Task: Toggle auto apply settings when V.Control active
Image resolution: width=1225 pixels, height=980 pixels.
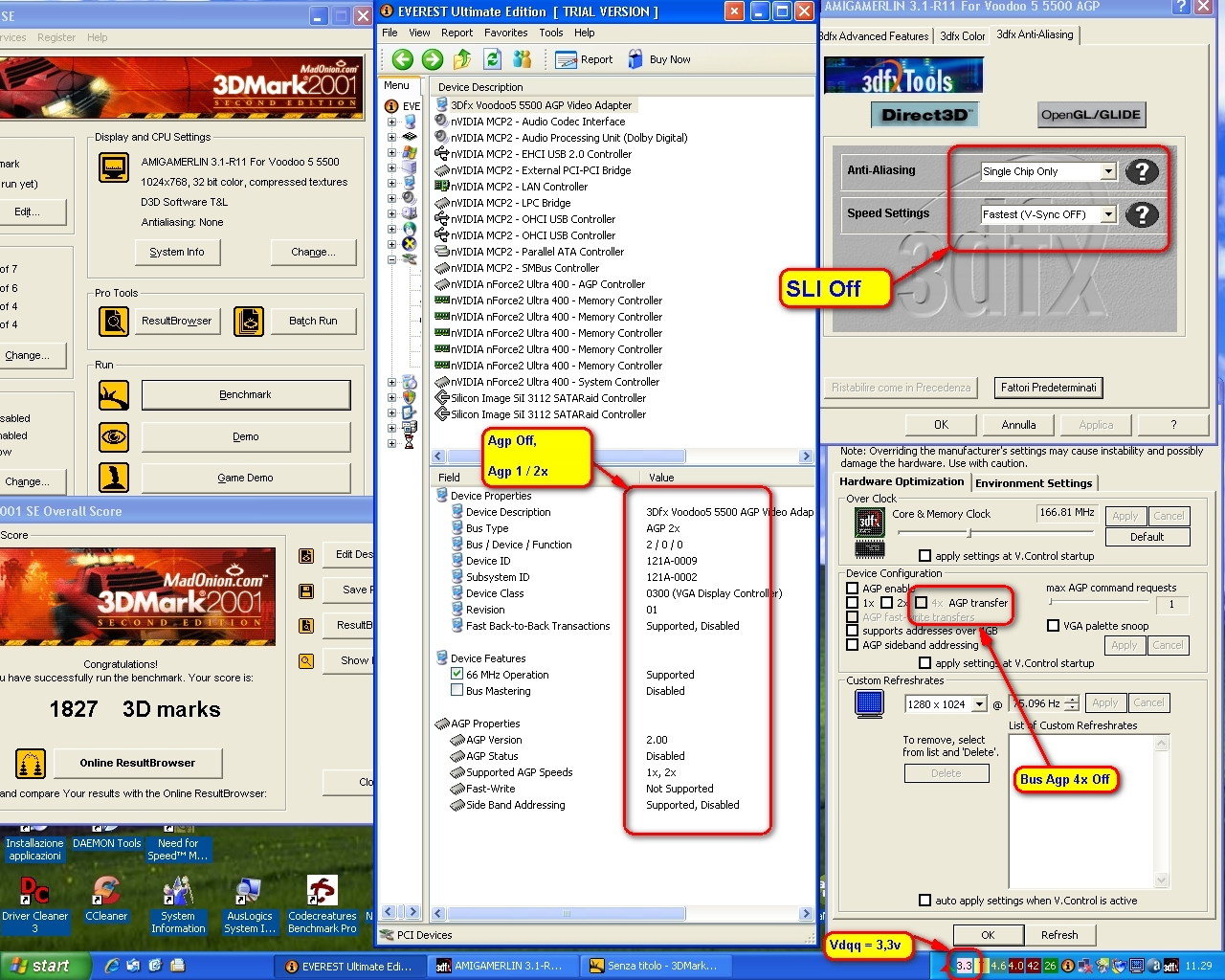Action: click(x=924, y=901)
